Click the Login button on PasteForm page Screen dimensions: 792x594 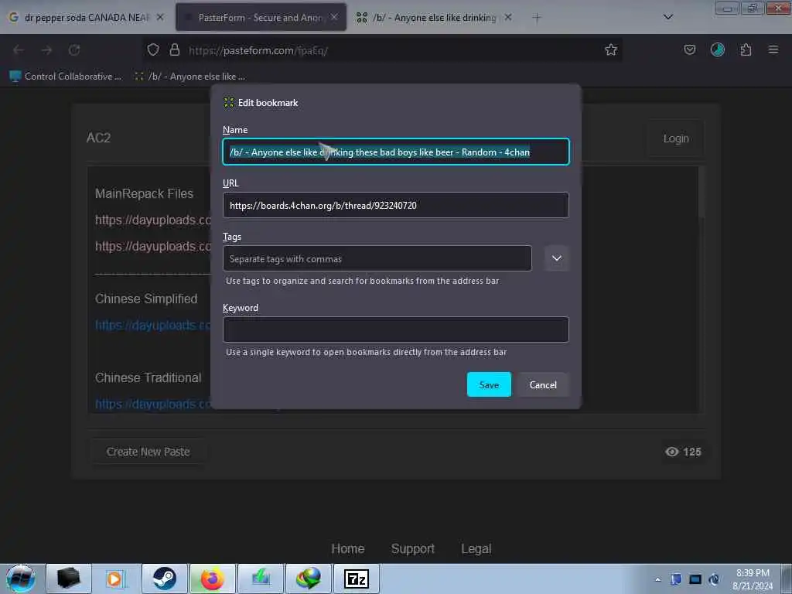pyautogui.click(x=676, y=138)
